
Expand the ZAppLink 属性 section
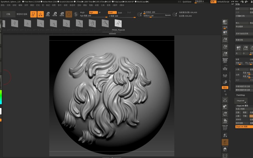coord(242,106)
